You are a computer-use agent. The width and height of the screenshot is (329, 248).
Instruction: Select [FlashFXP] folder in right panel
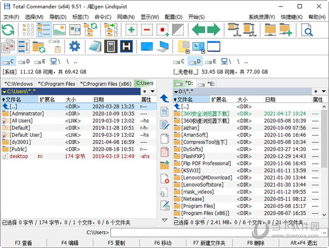pos(247,156)
